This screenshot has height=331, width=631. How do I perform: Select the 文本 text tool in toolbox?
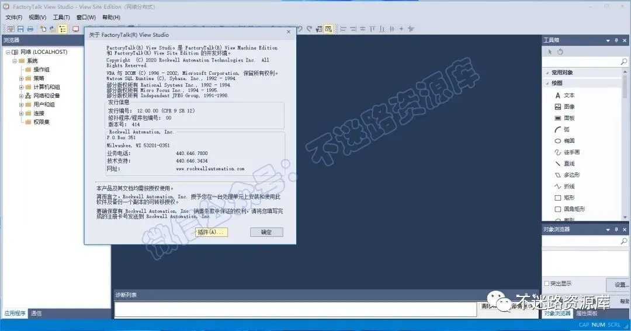564,95
